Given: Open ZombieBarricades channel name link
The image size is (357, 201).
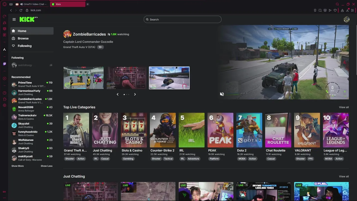Looking at the screenshot, I should (89, 34).
